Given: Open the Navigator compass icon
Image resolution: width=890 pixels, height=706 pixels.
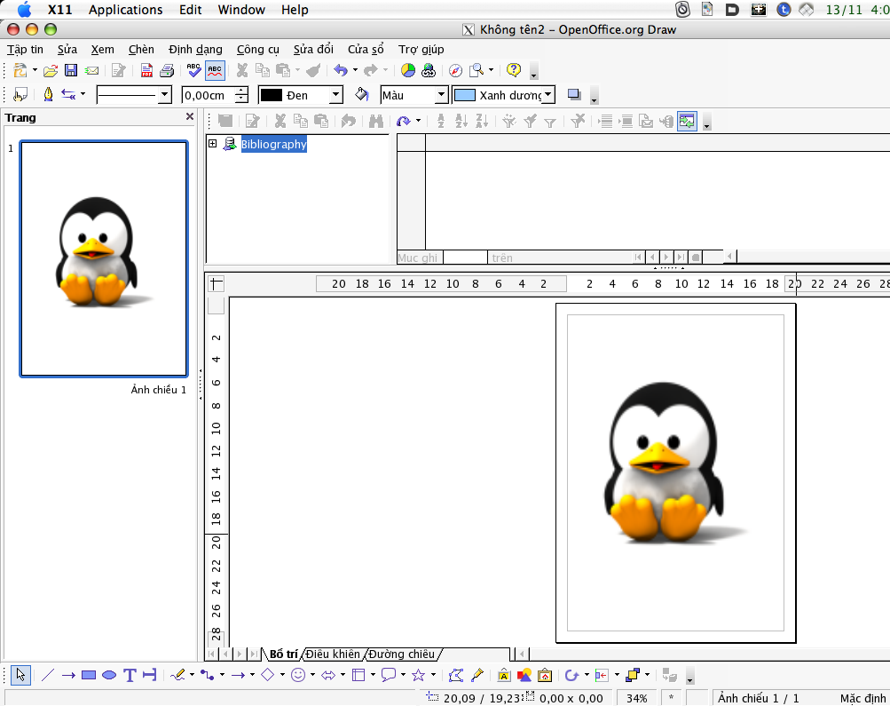Looking at the screenshot, I should tap(455, 70).
